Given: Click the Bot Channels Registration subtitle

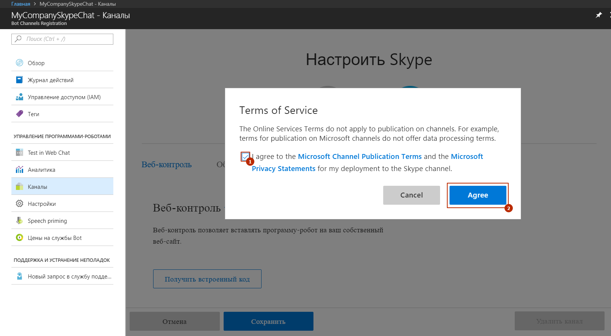Looking at the screenshot, I should coord(39,23).
